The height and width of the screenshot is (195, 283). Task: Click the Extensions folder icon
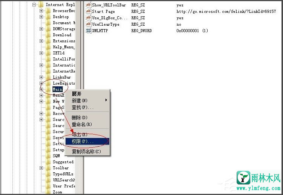[48, 41]
